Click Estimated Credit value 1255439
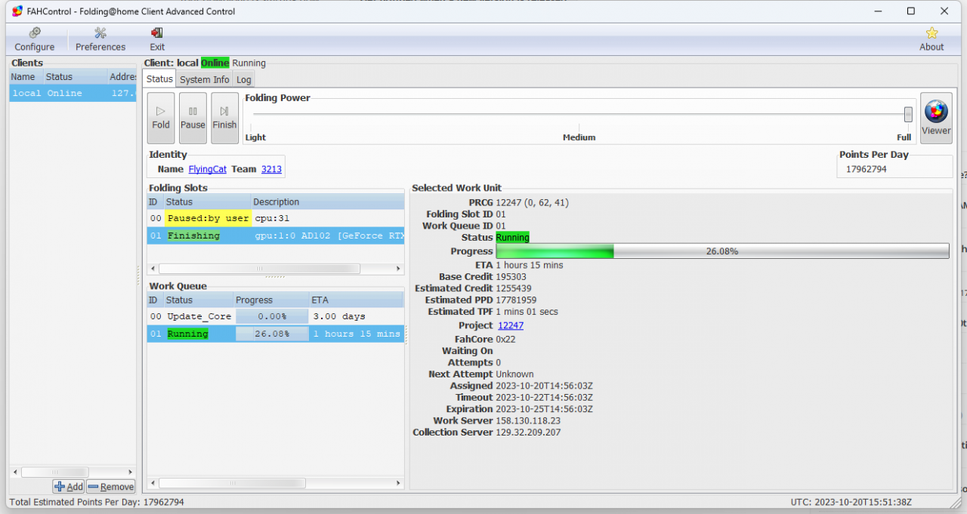This screenshot has width=967, height=514. 514,288
